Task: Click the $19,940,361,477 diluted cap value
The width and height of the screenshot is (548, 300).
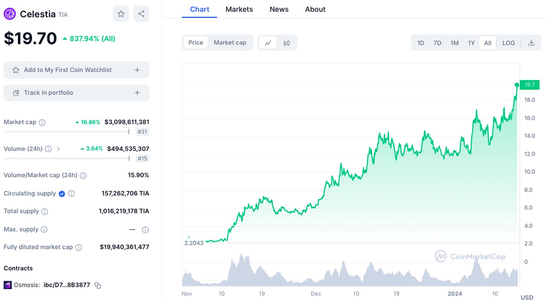Action: click(x=125, y=247)
